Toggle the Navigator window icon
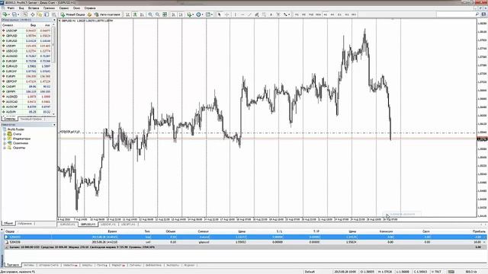The height and width of the screenshot is (274, 488). pos(40,14)
